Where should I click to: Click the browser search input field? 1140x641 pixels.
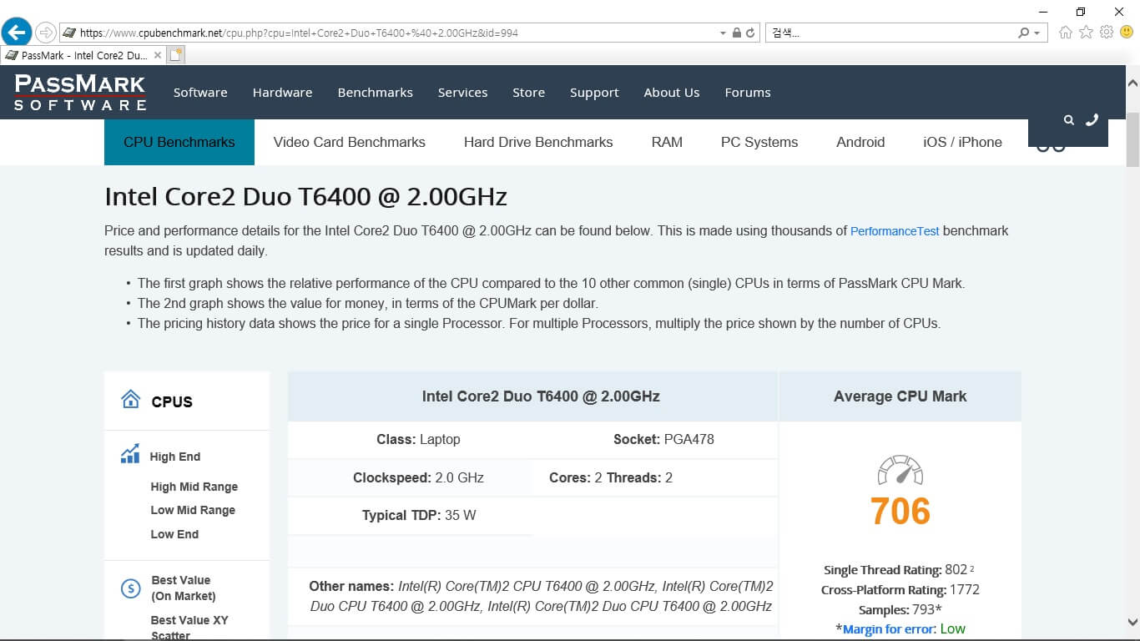click(891, 33)
